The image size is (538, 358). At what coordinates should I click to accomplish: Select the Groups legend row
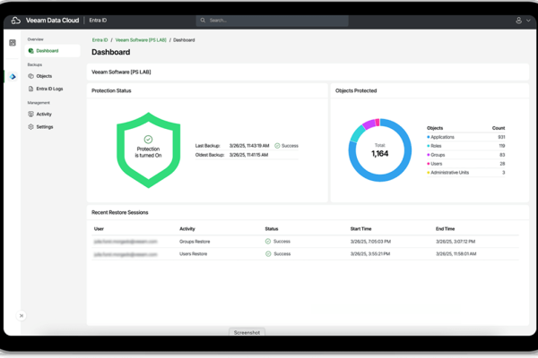coord(465,155)
